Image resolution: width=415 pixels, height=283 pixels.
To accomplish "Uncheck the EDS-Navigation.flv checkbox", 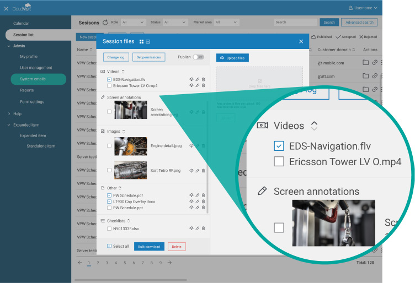I will tap(109, 79).
